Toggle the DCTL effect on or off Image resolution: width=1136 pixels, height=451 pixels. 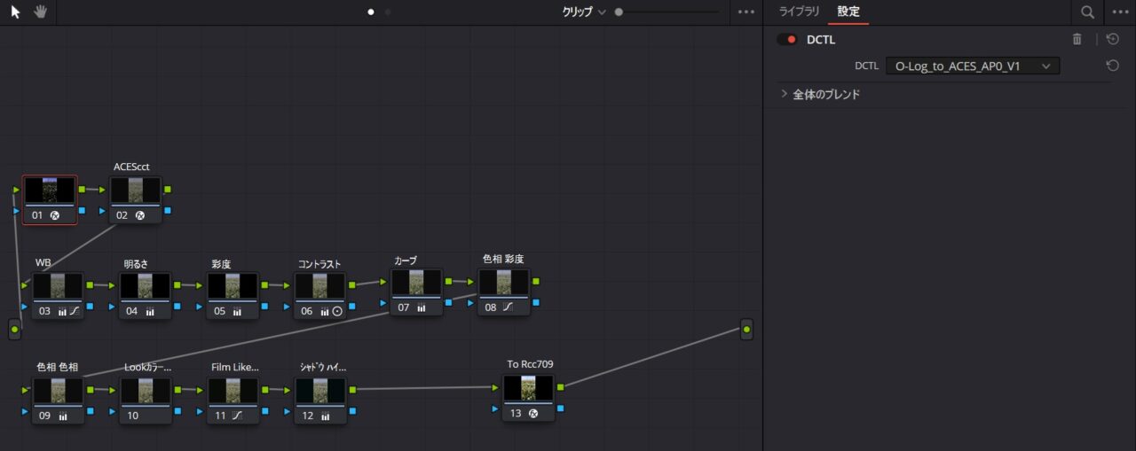pos(786,40)
